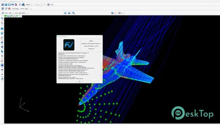Click the airplane icon left of the Object dropdown
Screen dimensions: 220x125
click(x=3, y=13)
